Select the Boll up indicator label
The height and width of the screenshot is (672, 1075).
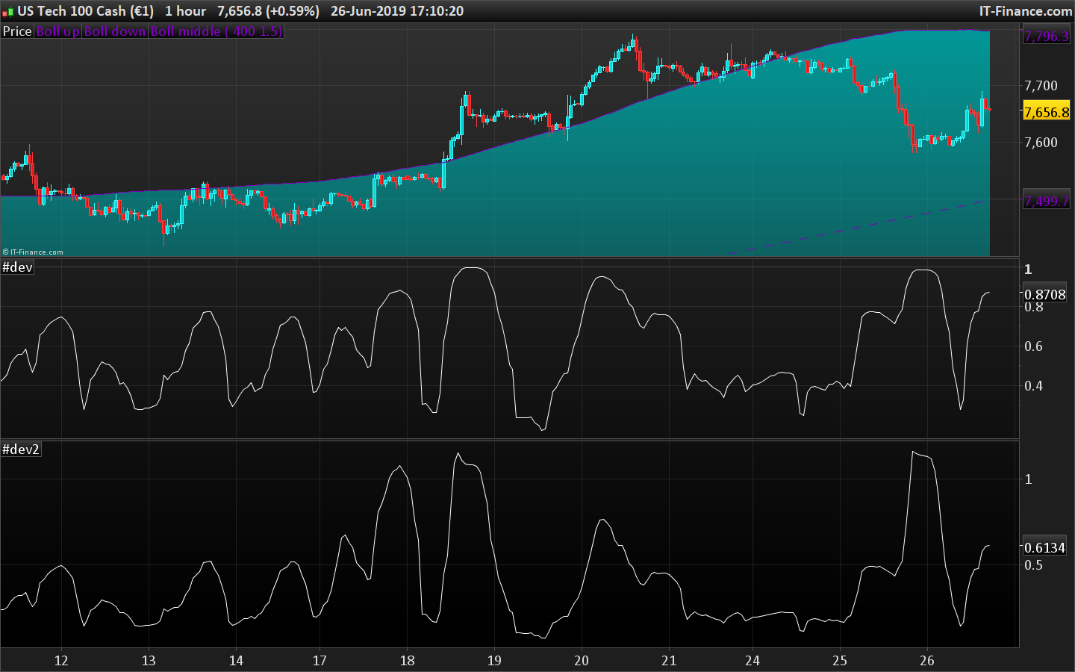pyautogui.click(x=57, y=31)
